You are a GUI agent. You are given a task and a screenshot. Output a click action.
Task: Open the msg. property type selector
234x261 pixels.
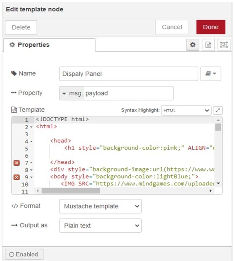pyautogui.click(x=72, y=93)
